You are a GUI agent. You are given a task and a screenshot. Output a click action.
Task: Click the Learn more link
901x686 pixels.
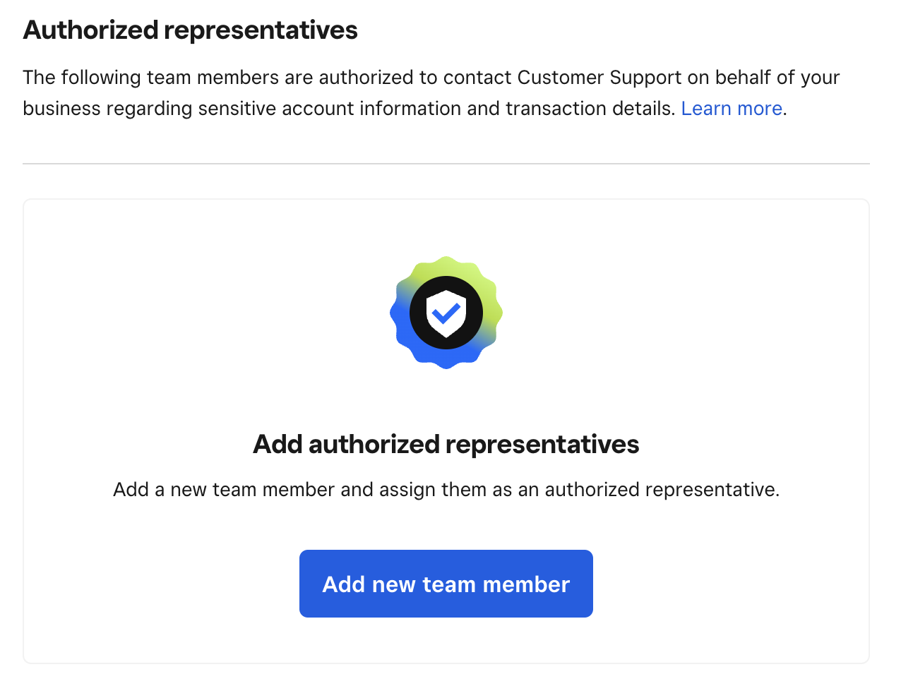[x=732, y=109]
